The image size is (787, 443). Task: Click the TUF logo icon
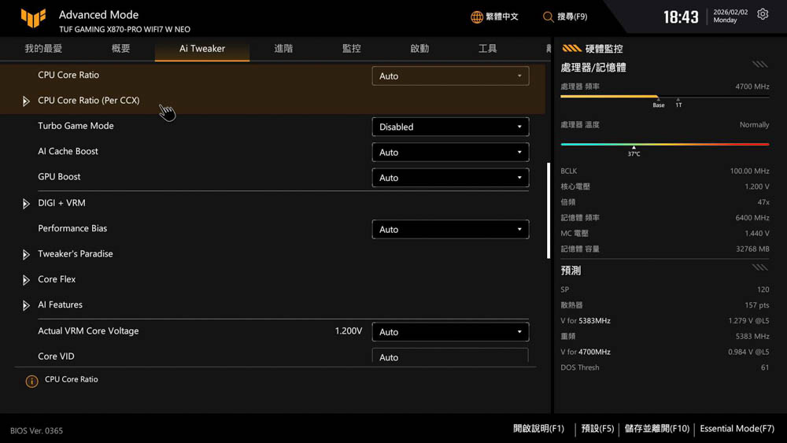click(33, 18)
